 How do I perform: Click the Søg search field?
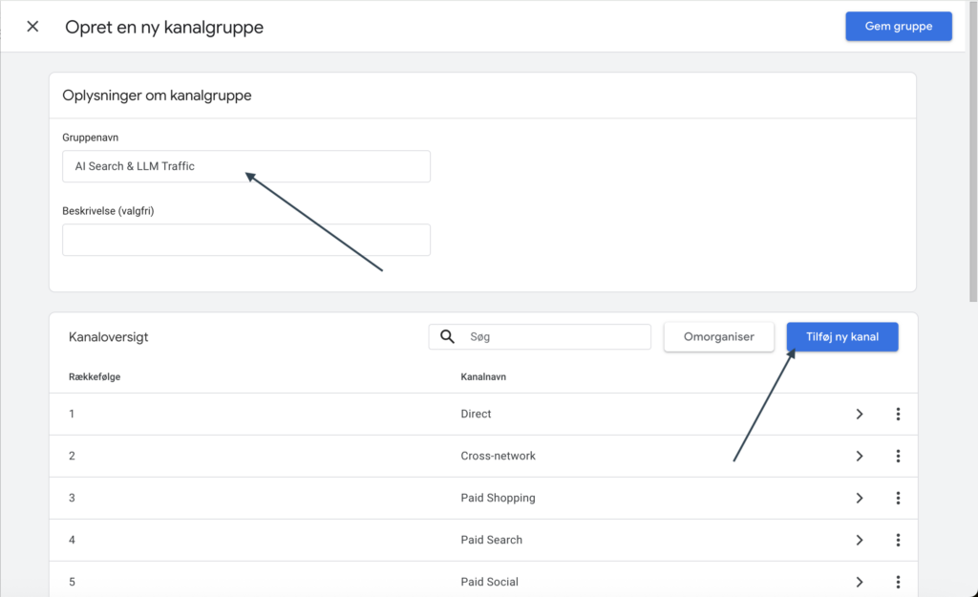tap(554, 337)
